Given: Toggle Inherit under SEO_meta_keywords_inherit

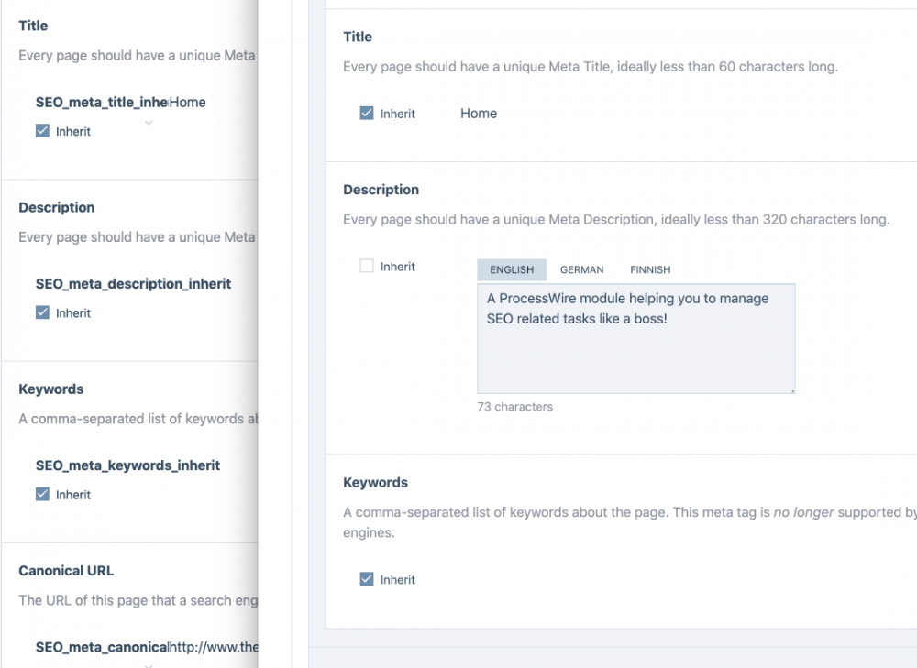Looking at the screenshot, I should tap(41, 494).
